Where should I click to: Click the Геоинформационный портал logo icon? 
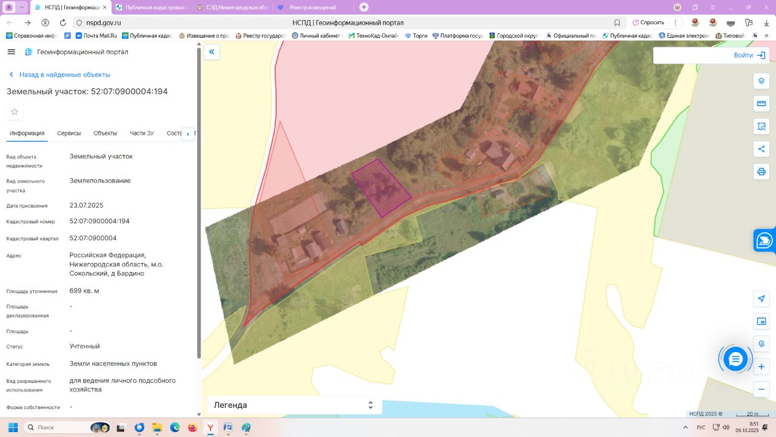tap(28, 52)
